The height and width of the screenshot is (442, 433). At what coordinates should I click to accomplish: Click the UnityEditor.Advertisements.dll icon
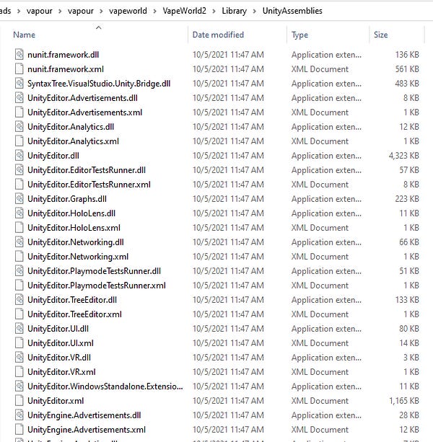[19, 97]
